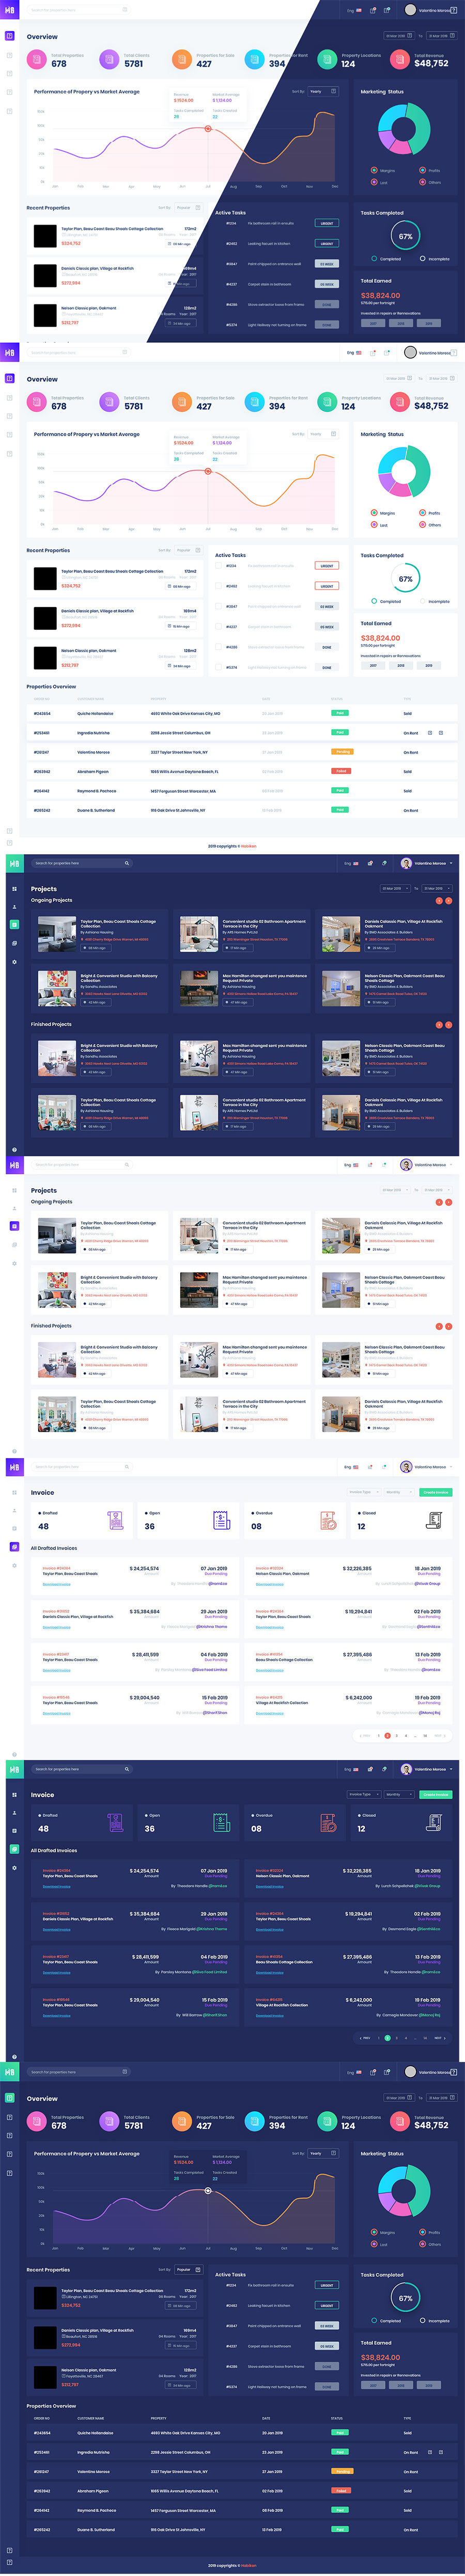Check task #4227 in light dashboard Active Tasks
This screenshot has width=465, height=2576.
click(218, 627)
